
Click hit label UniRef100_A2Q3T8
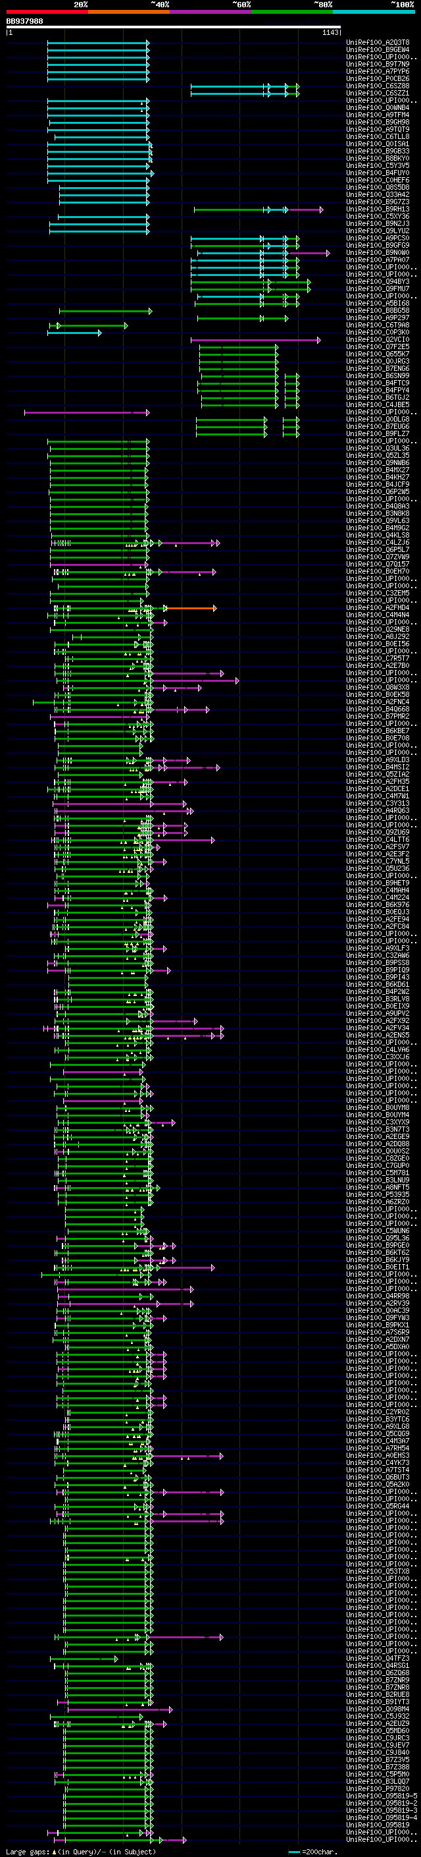click(x=378, y=43)
